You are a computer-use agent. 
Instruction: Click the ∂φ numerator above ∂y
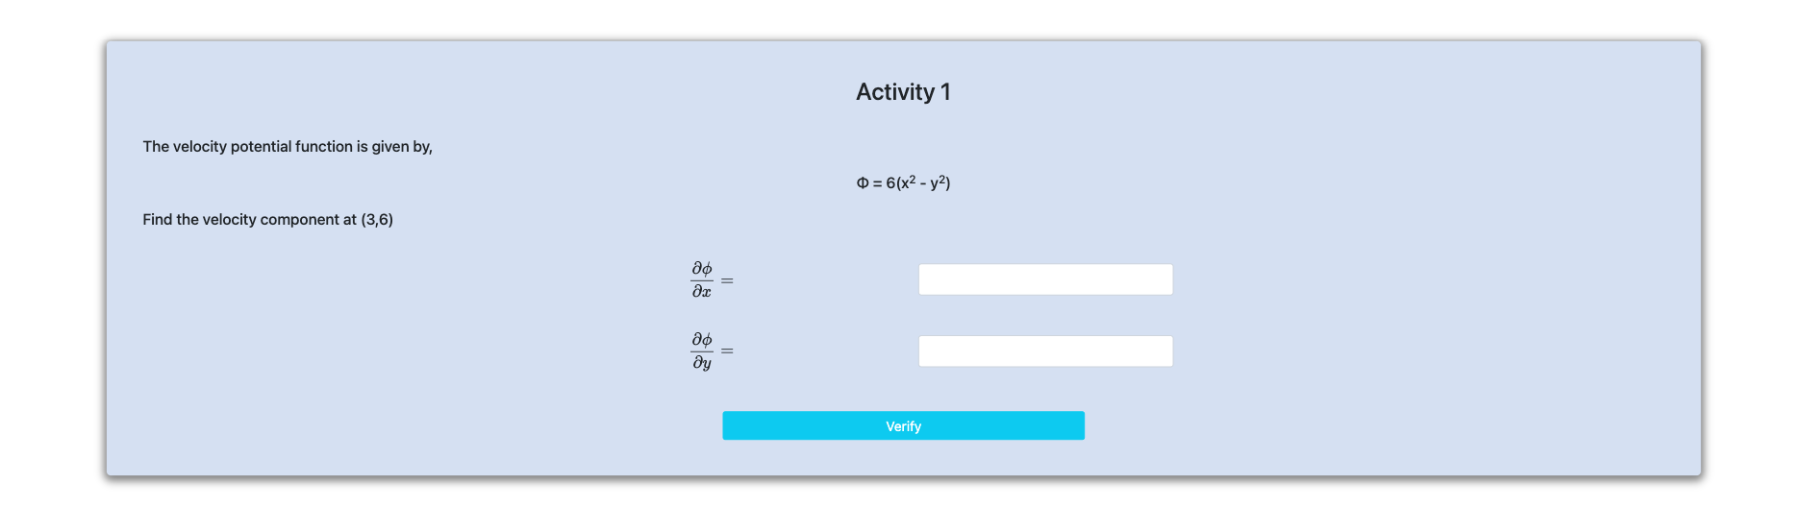click(702, 340)
